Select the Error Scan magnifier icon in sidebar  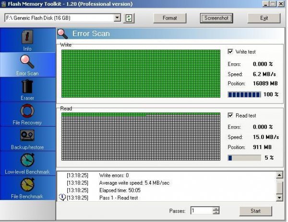(27, 62)
